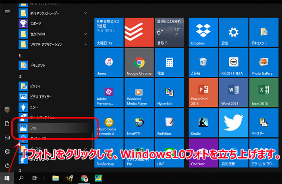Viewport: 282px width, 184px height.
Task: Launch the NextFTP tile
Action: 139,123
